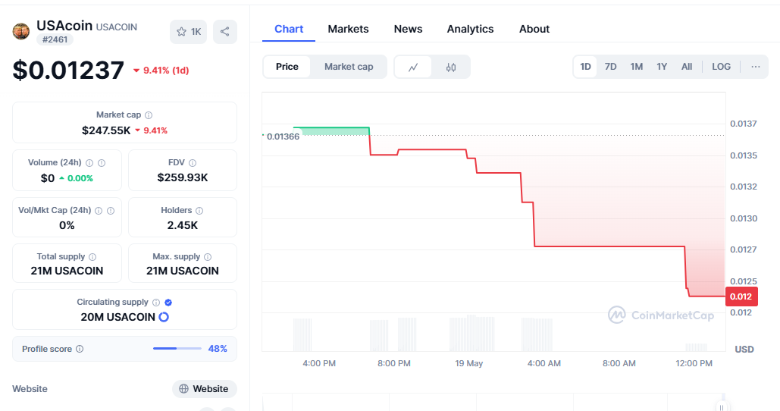780x411 pixels.
Task: Open second Volume (24h) info icon
Action: 102,163
